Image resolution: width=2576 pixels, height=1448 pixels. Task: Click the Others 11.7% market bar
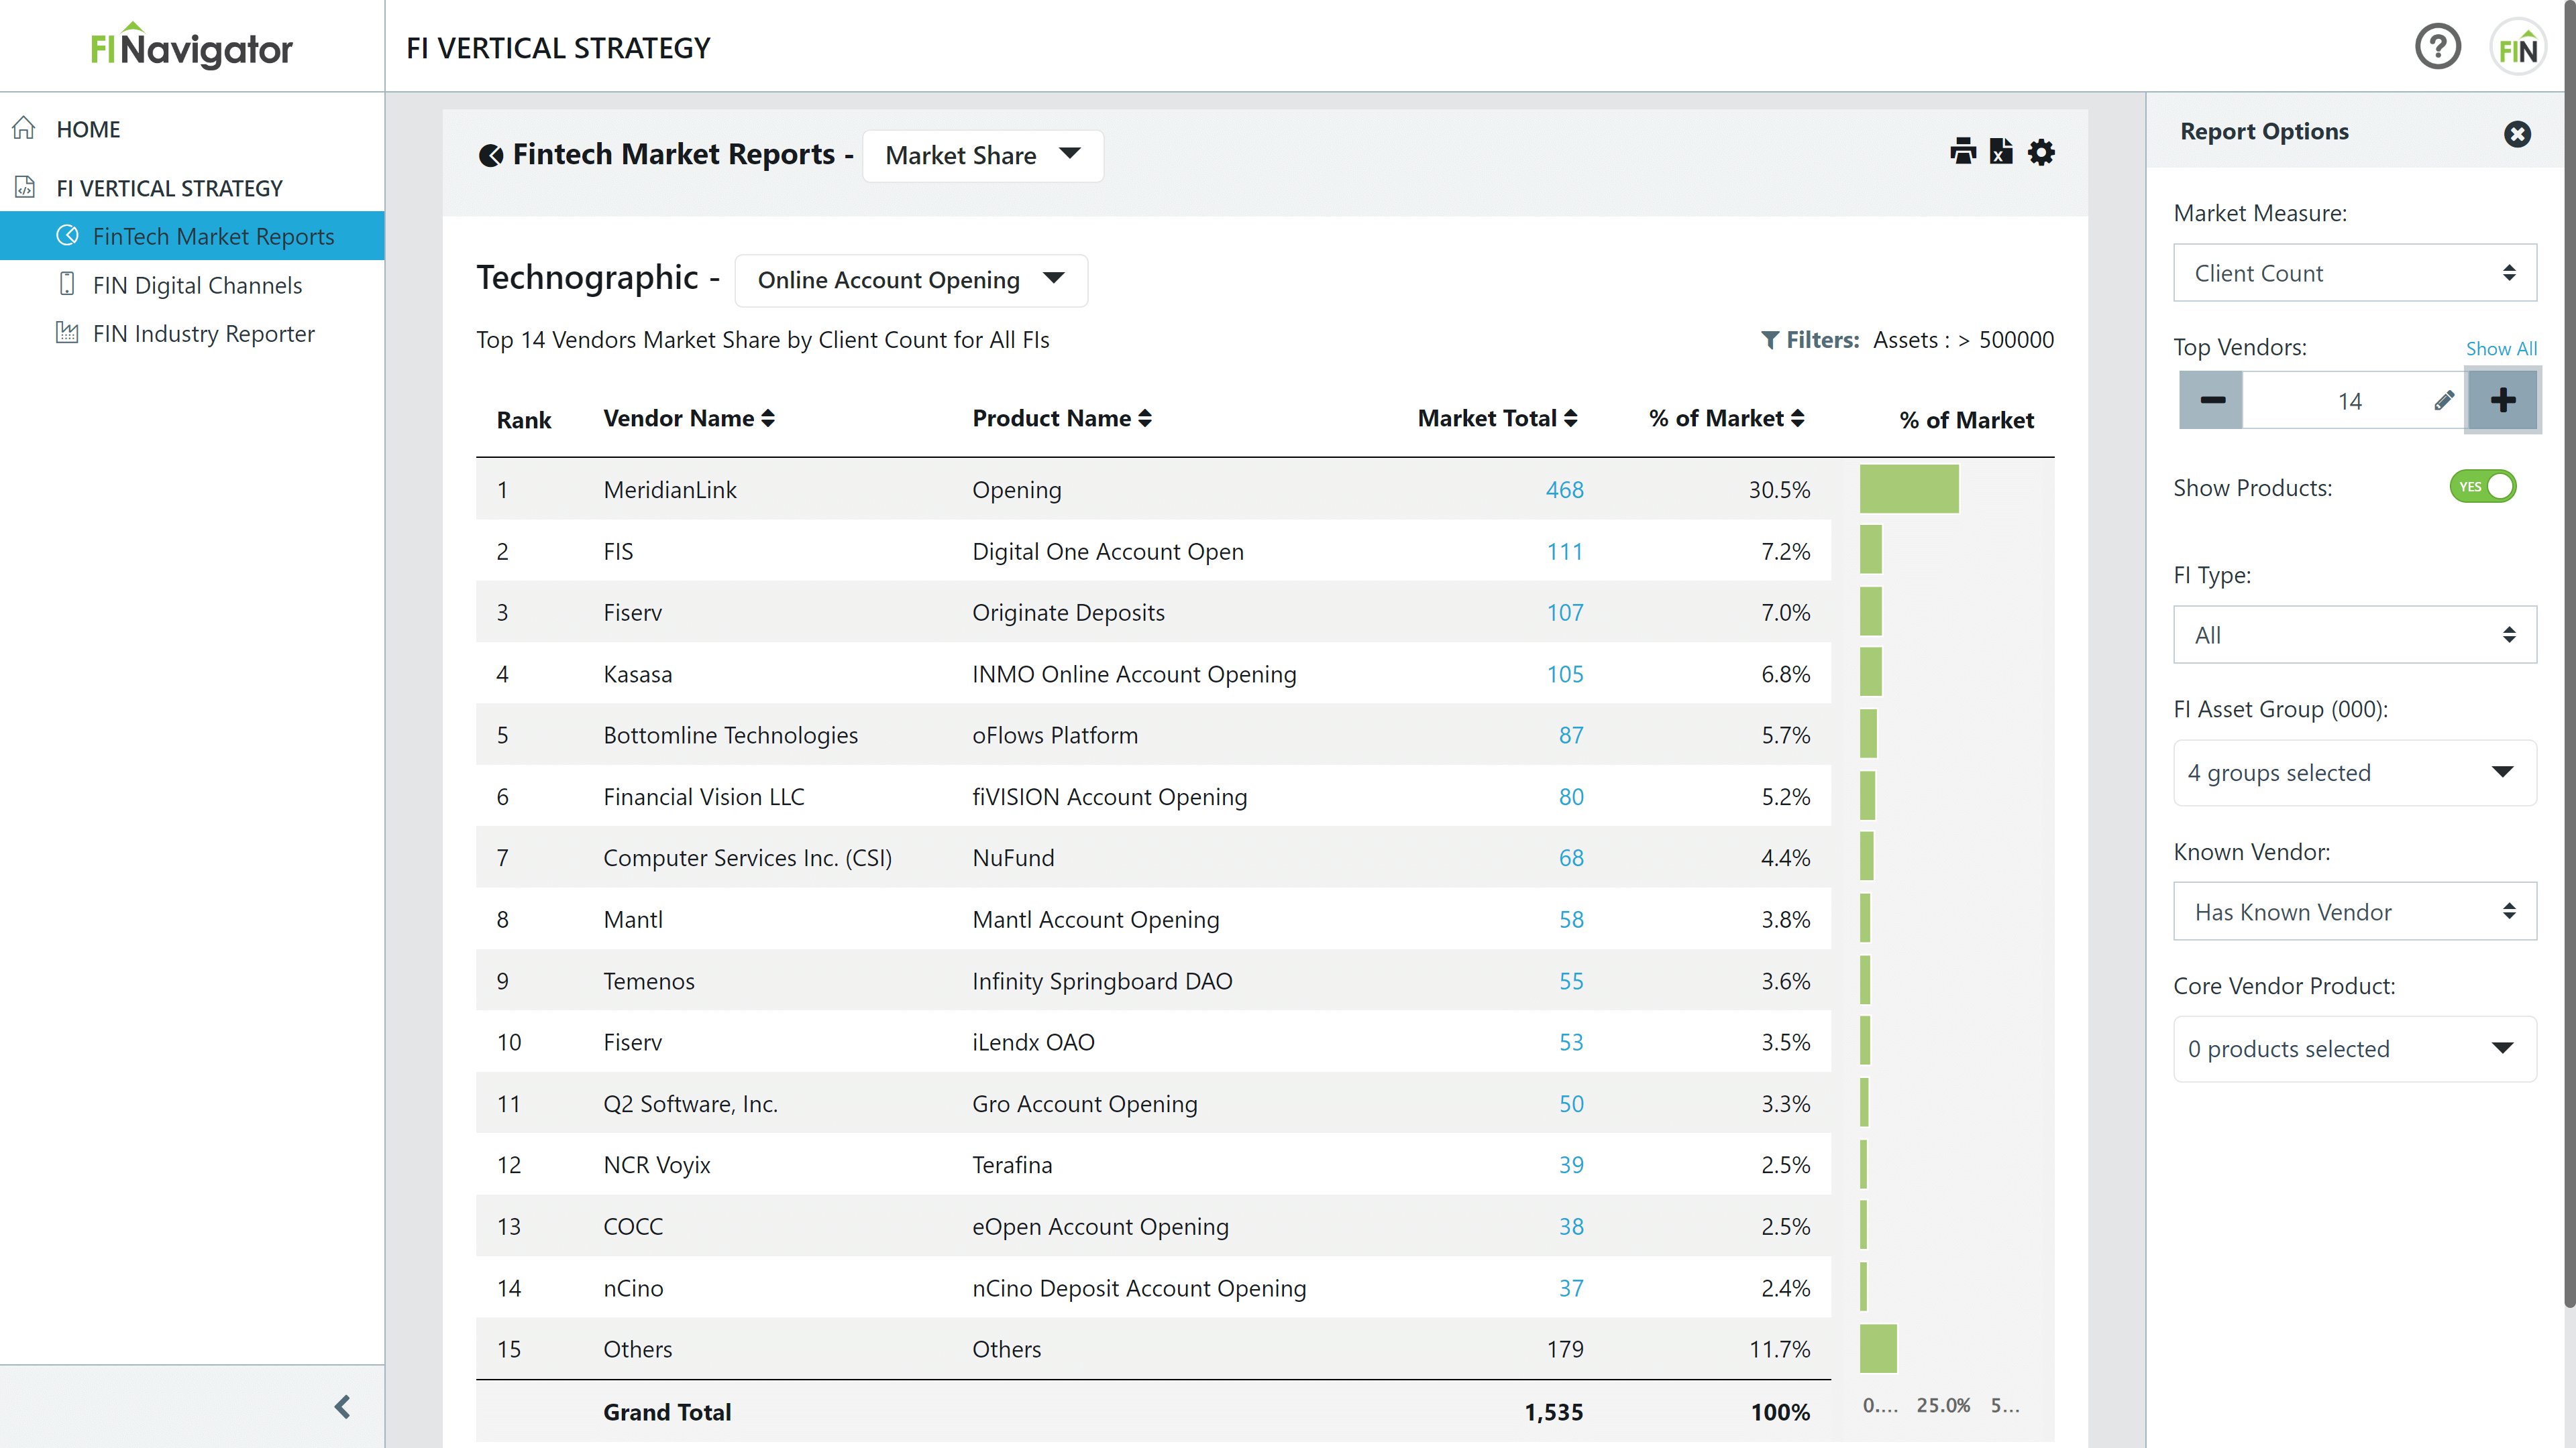[x=1878, y=1349]
